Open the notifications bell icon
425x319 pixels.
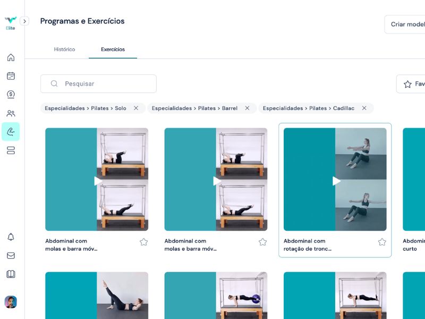point(11,237)
